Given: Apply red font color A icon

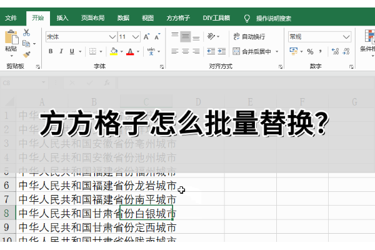Looking at the screenshot, I should click(x=130, y=51).
